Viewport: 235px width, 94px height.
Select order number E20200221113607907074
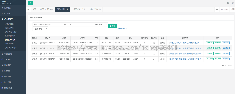[82, 54]
